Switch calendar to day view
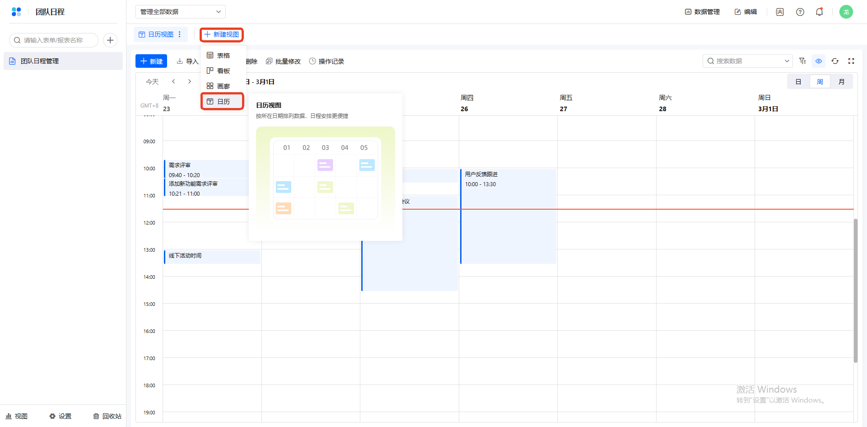The width and height of the screenshot is (867, 427). click(798, 82)
